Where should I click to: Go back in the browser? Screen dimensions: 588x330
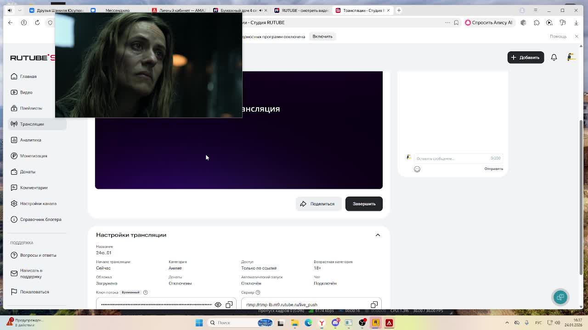pyautogui.click(x=11, y=22)
